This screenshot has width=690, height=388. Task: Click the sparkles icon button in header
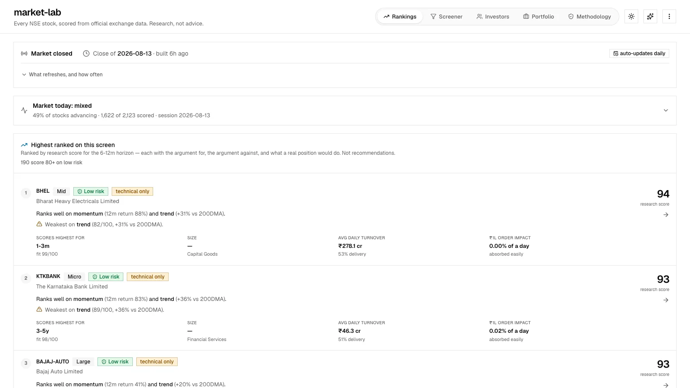point(650,16)
